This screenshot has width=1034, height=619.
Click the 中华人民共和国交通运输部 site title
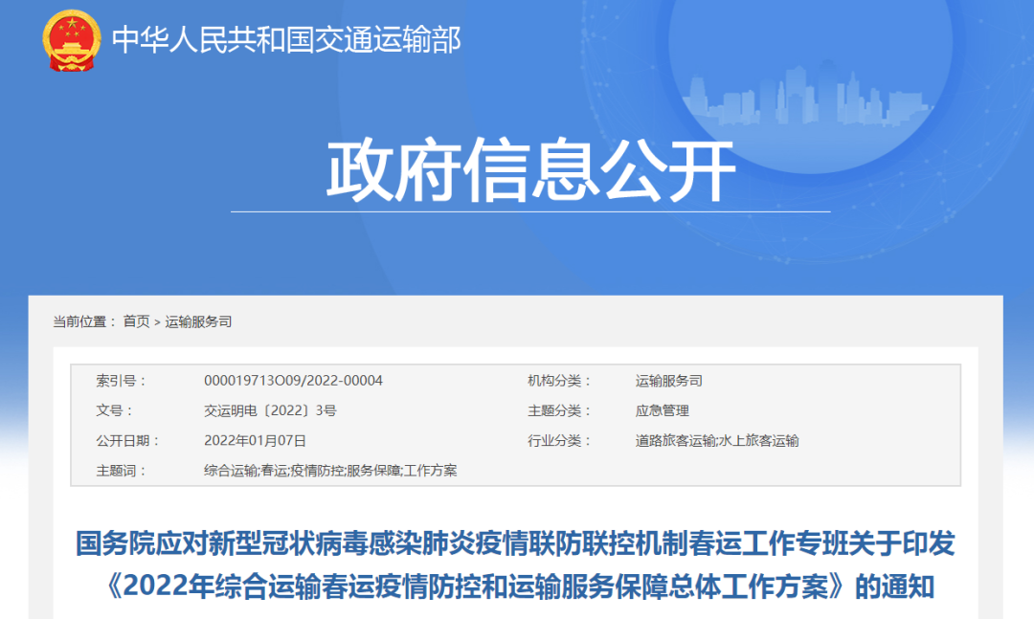(x=287, y=39)
